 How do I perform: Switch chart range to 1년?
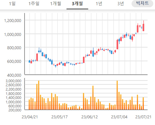coord(99,4)
